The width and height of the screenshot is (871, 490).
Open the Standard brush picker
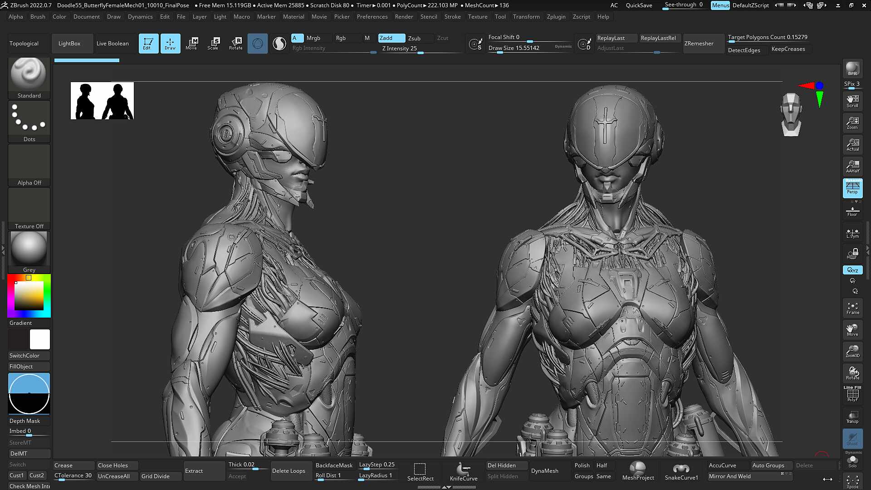[29, 78]
